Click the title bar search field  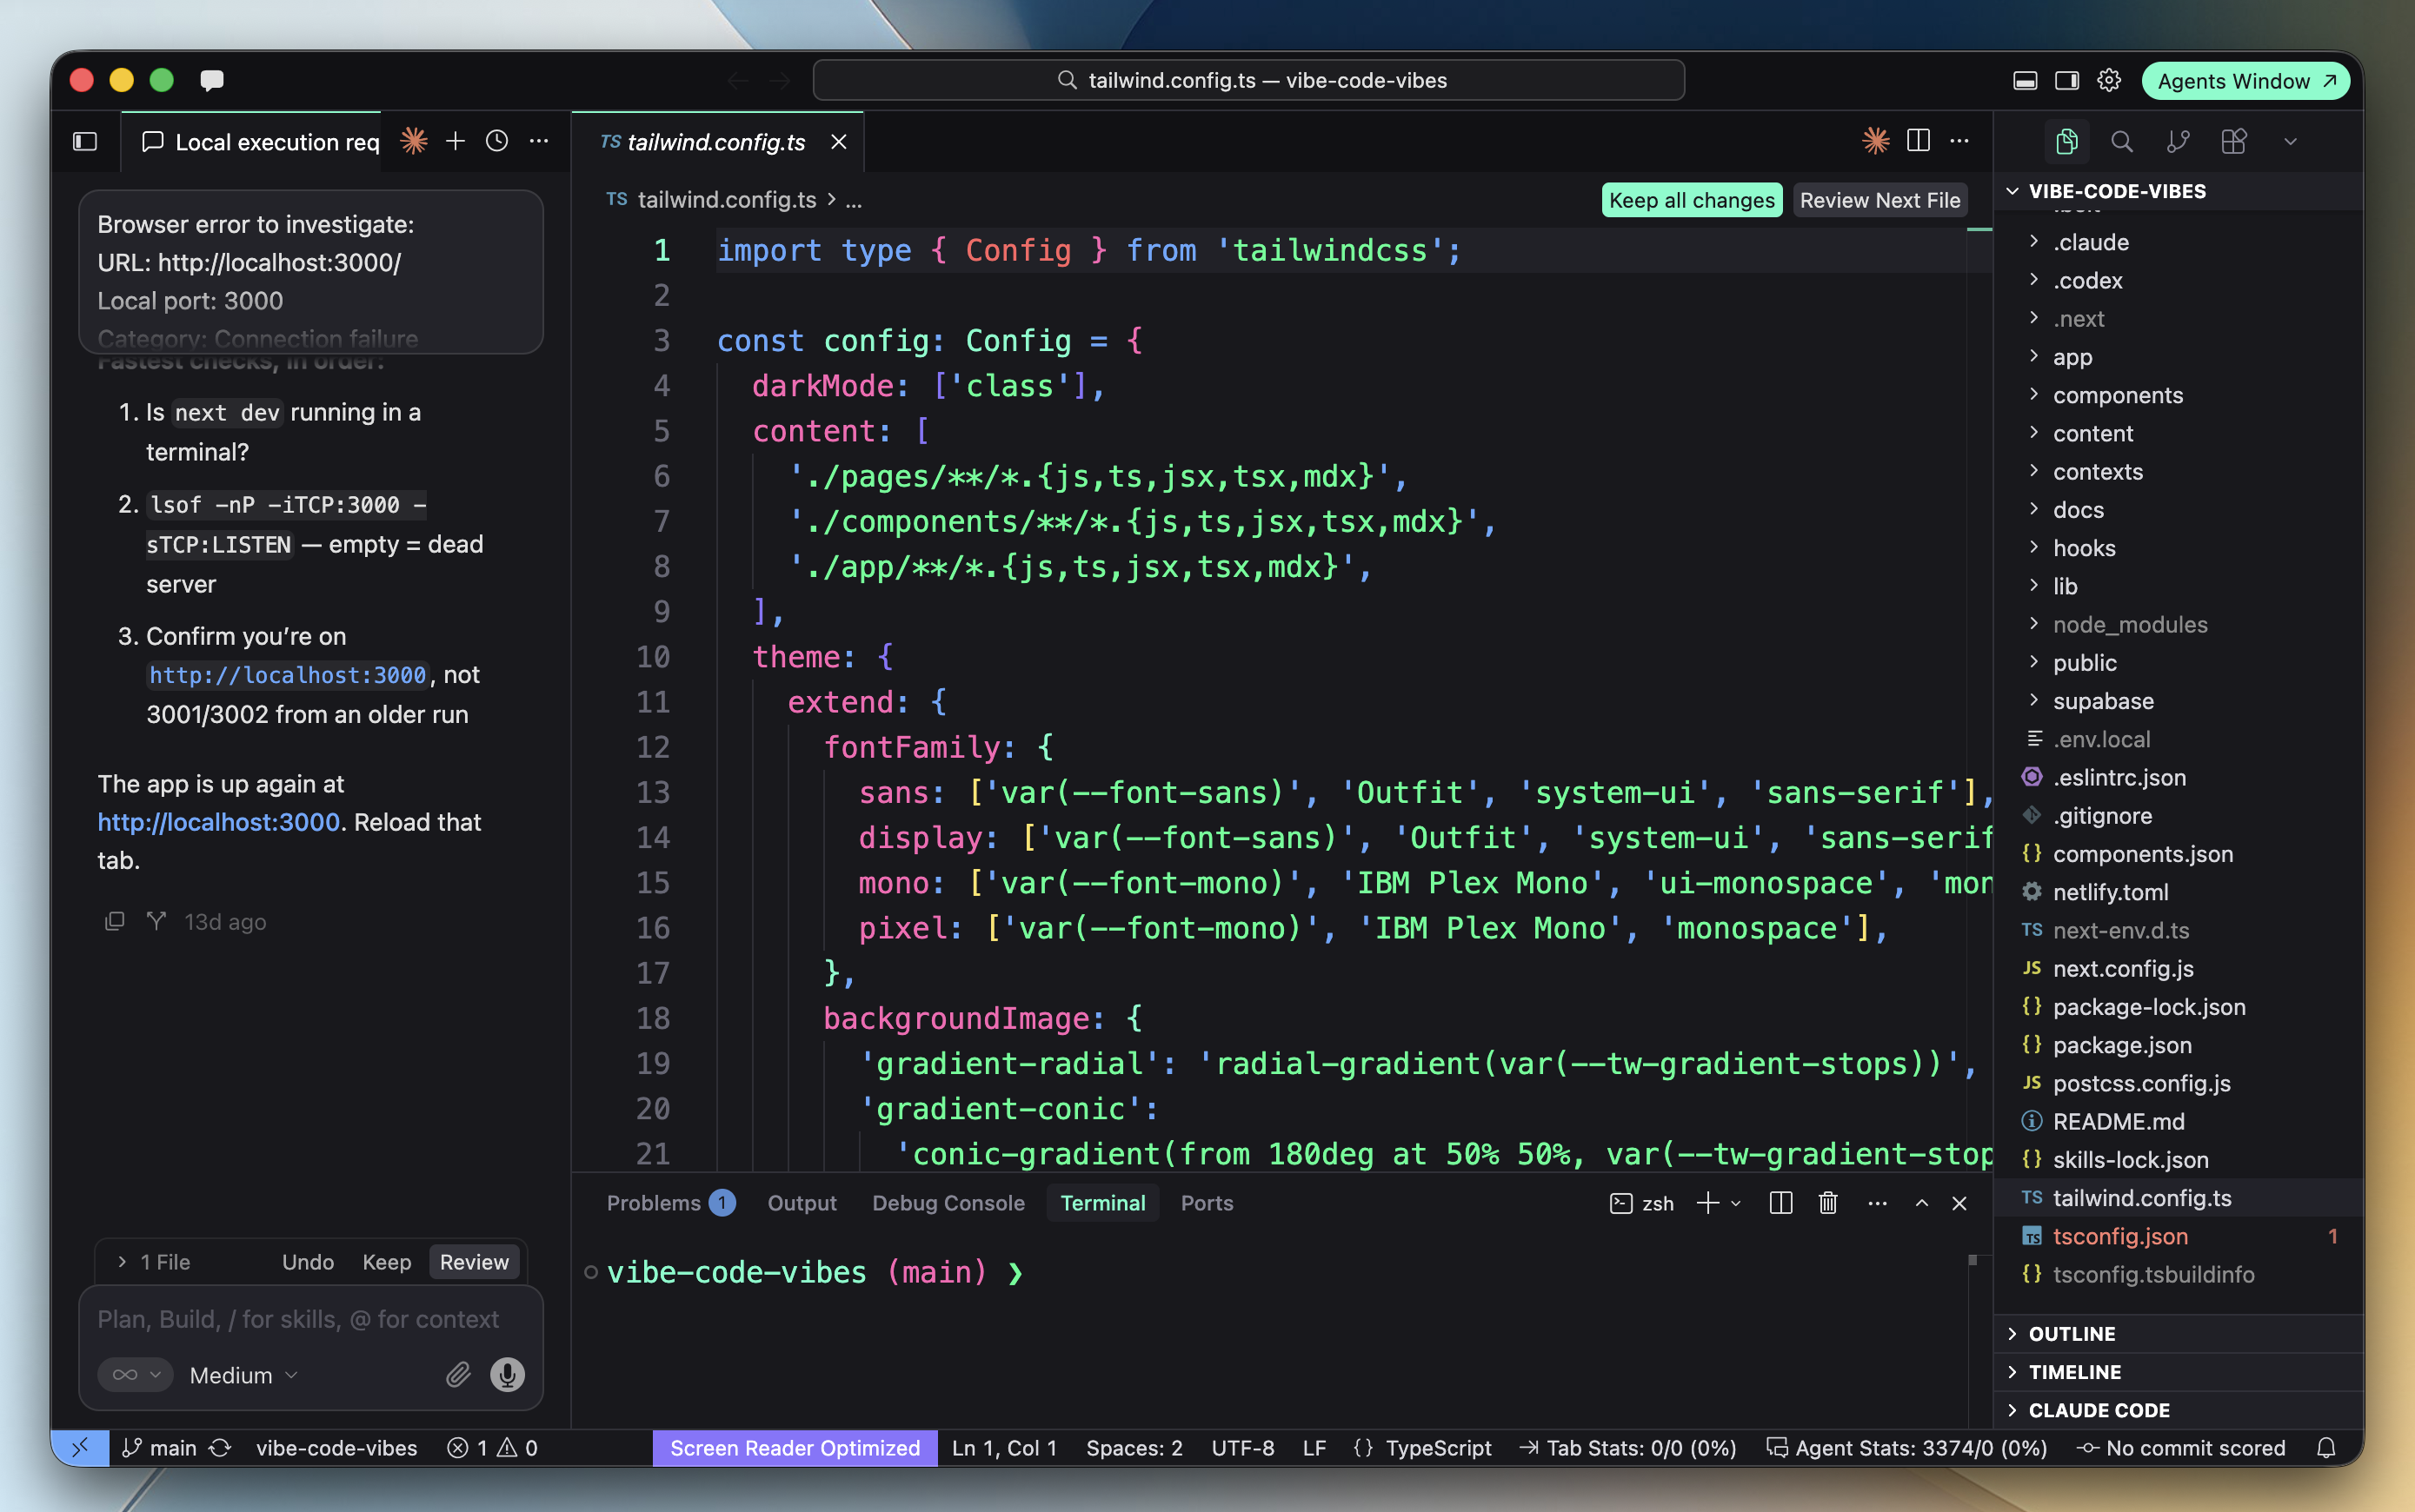click(x=1248, y=81)
